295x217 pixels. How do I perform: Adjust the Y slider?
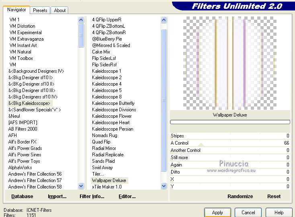coord(230,186)
